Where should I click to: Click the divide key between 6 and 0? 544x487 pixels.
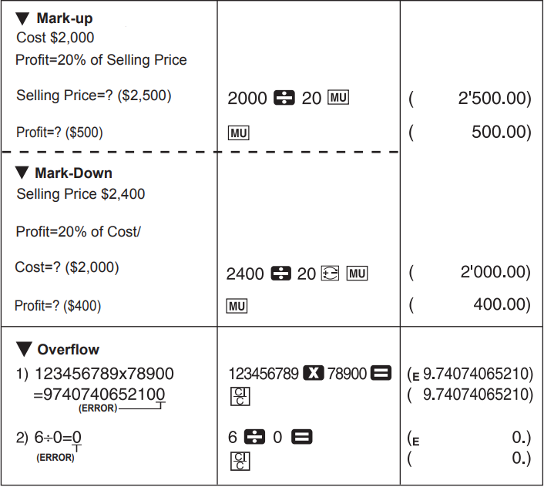[255, 438]
